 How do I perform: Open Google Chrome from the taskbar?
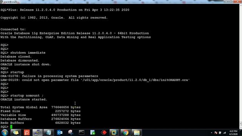pos(126,133)
